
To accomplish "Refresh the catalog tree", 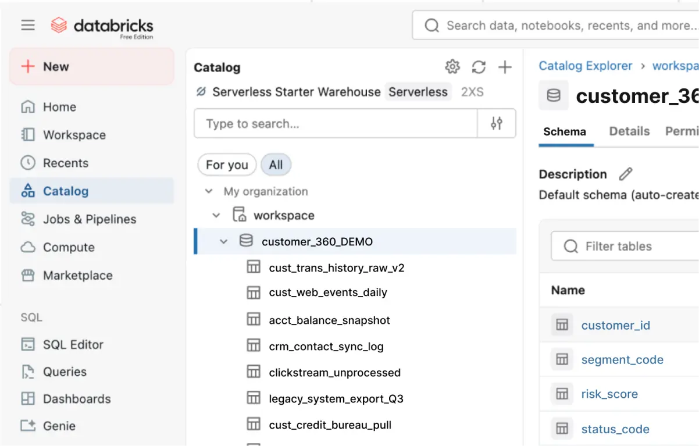I will 479,67.
